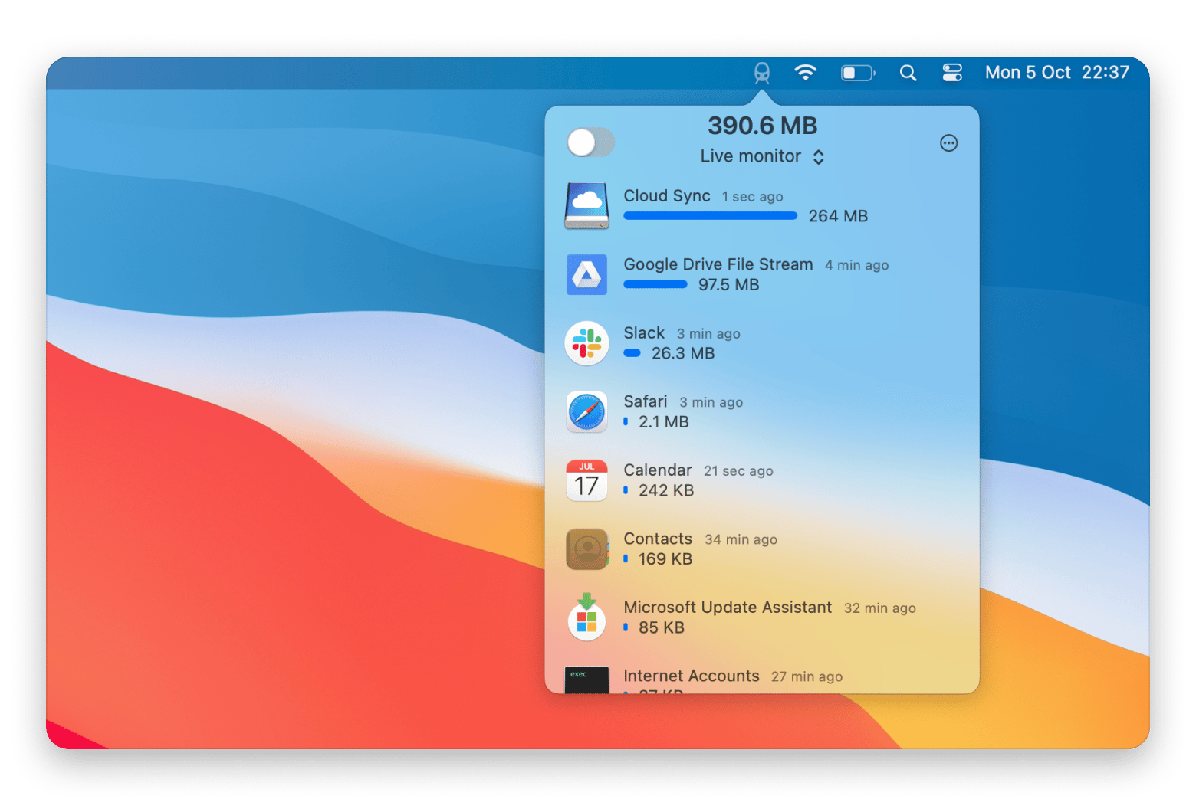The width and height of the screenshot is (1196, 809).
Task: Click the 390.6 MB total usage
Action: pyautogui.click(x=762, y=126)
